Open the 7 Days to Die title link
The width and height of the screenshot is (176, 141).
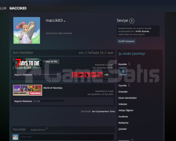point(50,61)
